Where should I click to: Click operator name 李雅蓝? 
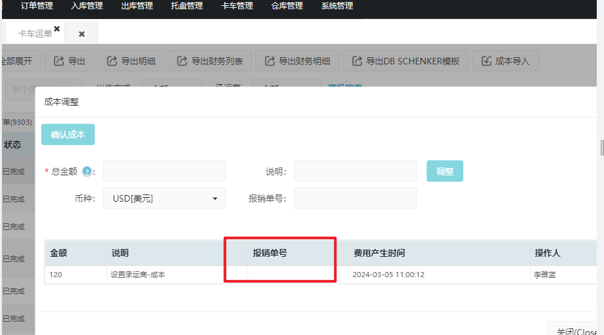click(x=545, y=275)
